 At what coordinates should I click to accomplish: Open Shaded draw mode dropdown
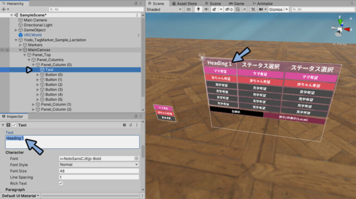tap(164, 9)
